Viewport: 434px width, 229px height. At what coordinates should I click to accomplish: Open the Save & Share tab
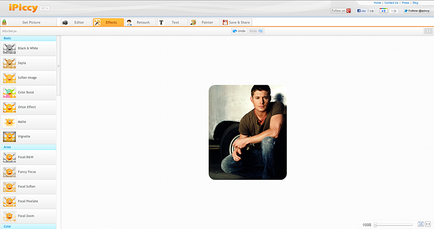(x=237, y=22)
